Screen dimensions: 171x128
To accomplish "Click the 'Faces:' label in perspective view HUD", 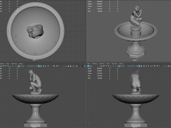I will 90,6.
